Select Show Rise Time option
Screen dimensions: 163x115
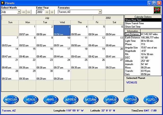click(x=143, y=20)
